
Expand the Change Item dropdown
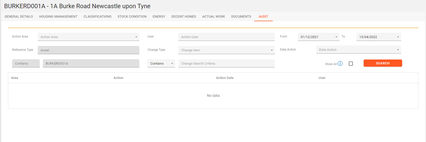coord(226,50)
